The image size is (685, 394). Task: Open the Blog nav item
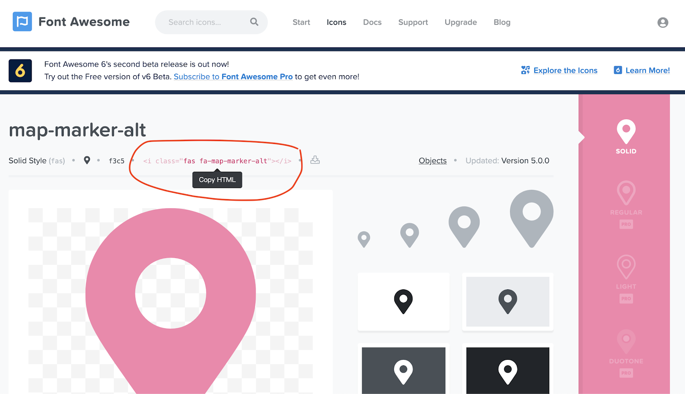pyautogui.click(x=502, y=22)
